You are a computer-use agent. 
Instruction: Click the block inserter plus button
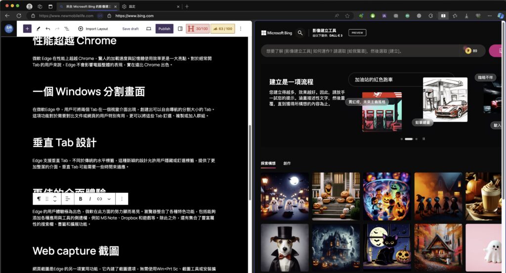pyautogui.click(x=27, y=29)
